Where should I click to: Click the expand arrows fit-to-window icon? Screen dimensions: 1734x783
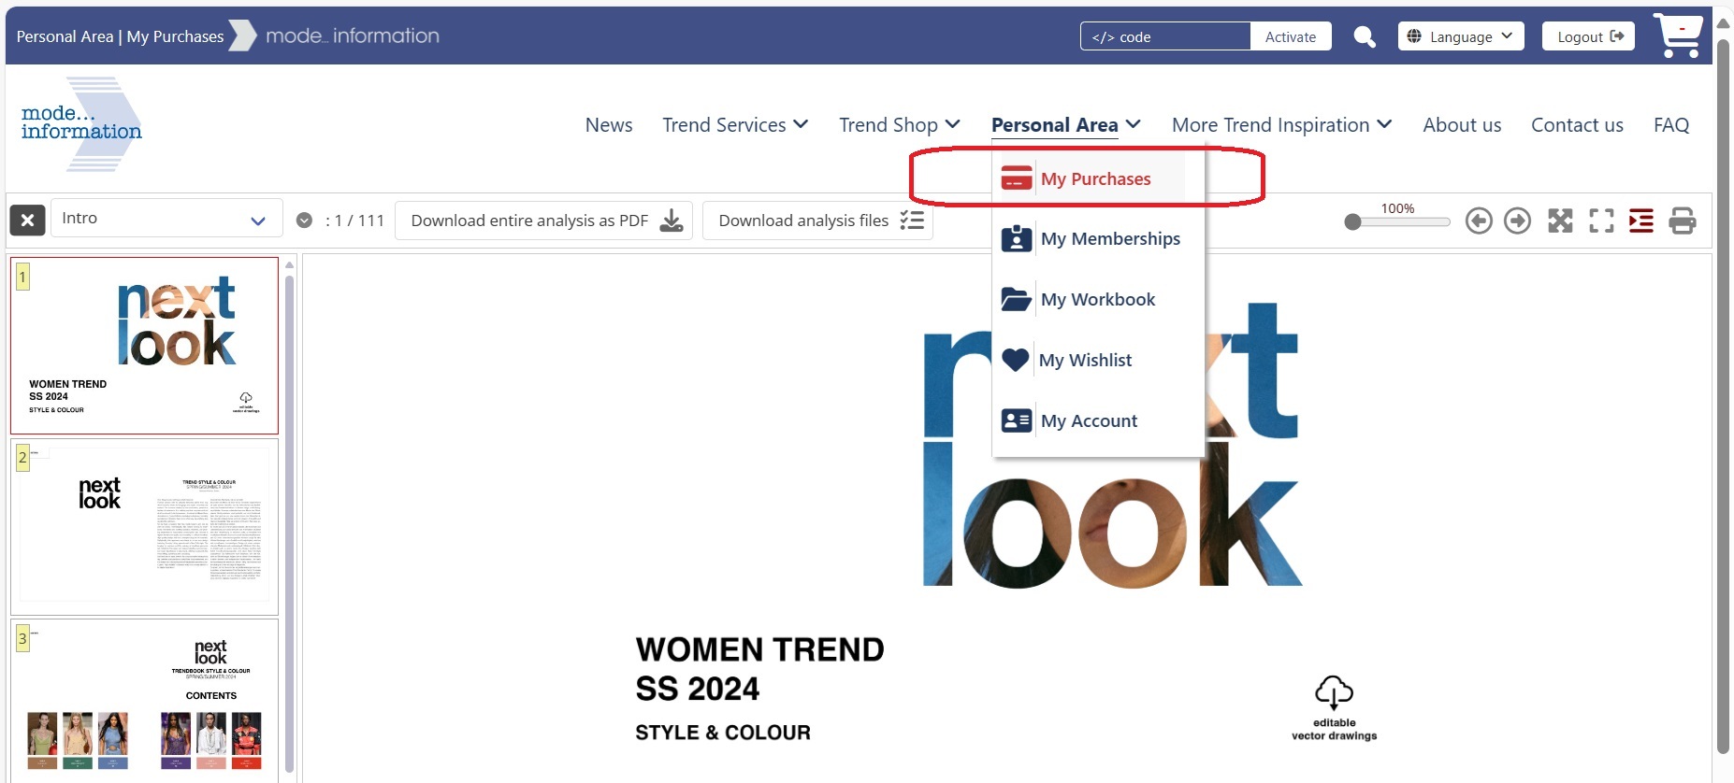(1560, 221)
